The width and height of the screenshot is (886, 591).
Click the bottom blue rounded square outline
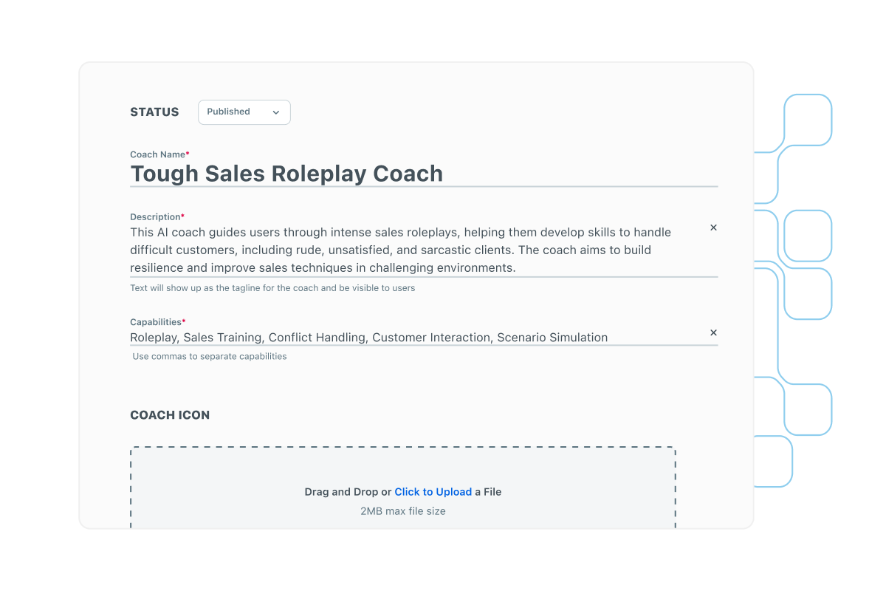[x=772, y=462]
